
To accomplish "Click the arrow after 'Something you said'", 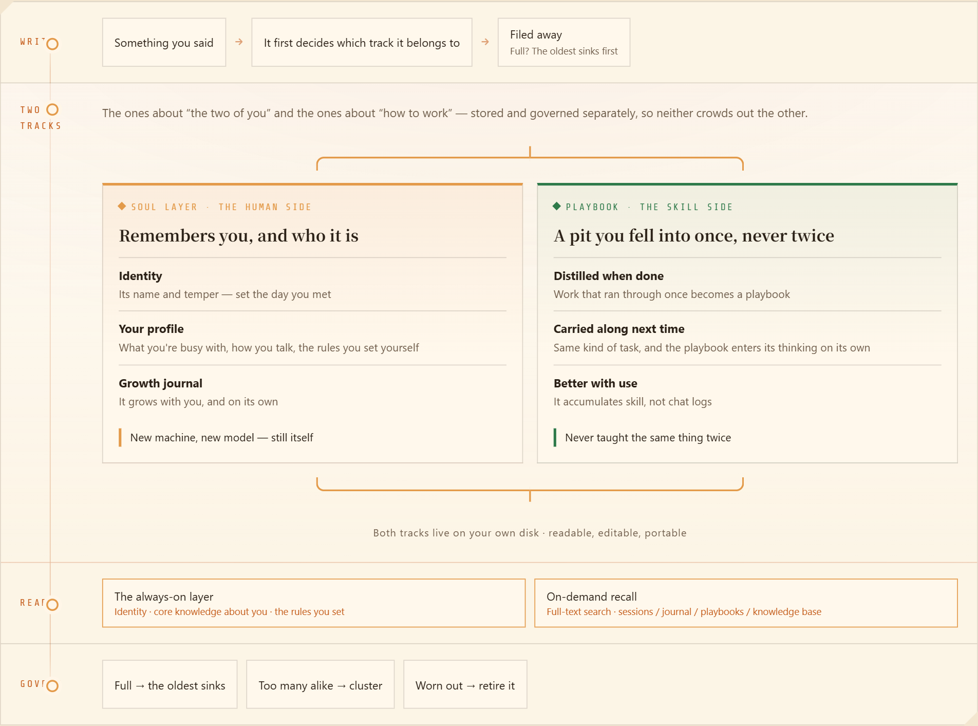I will (x=239, y=42).
